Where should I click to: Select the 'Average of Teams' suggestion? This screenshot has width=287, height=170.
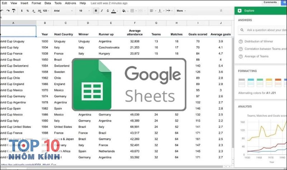(257, 56)
